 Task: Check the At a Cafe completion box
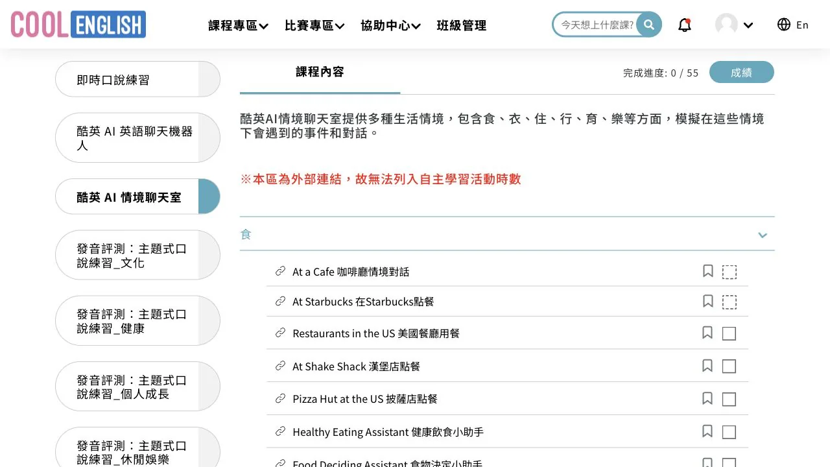(x=729, y=272)
